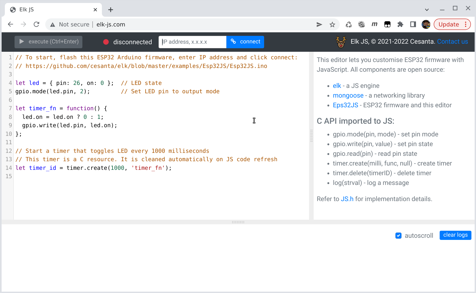The image size is (476, 293).
Task: Click the link chain icon on connect button
Action: pyautogui.click(x=233, y=42)
